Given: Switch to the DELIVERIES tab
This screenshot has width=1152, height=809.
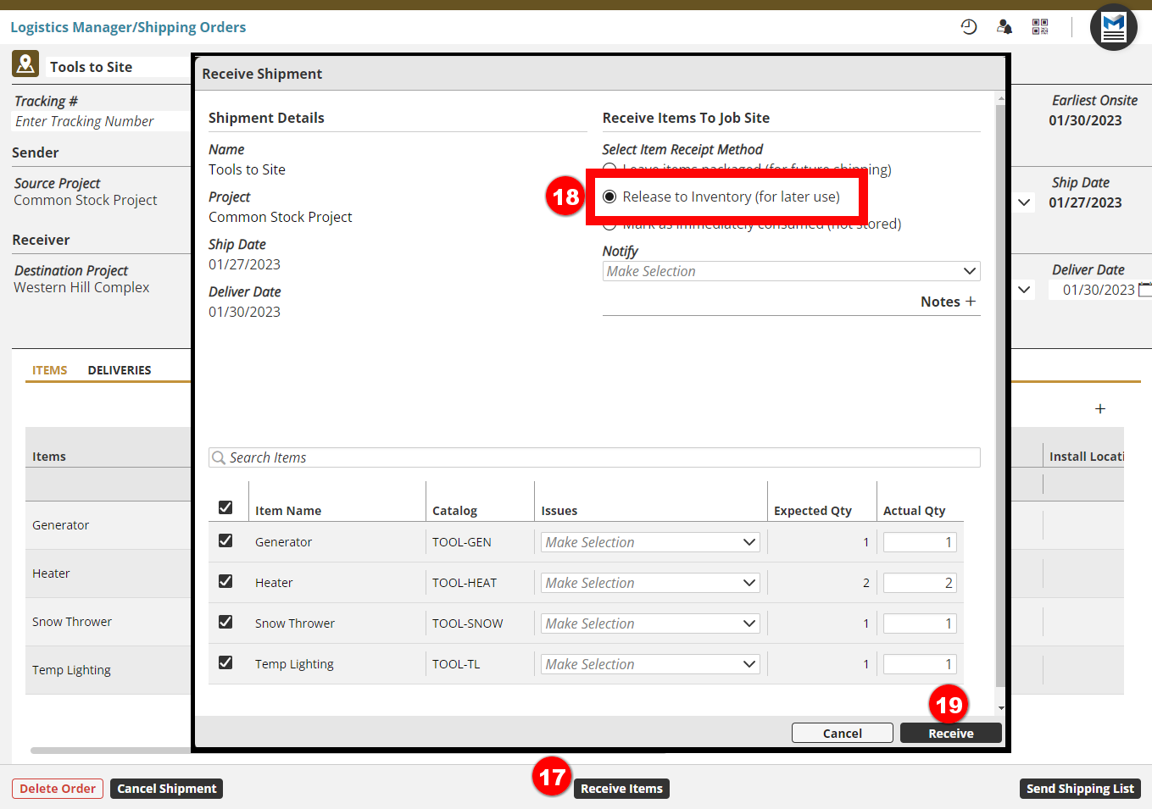Looking at the screenshot, I should [120, 370].
